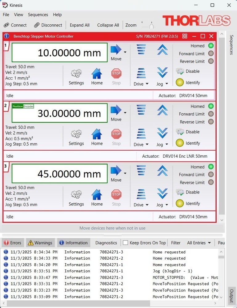Open the View menu
Screen dimensions: 237x308
pyautogui.click(x=18, y=14)
